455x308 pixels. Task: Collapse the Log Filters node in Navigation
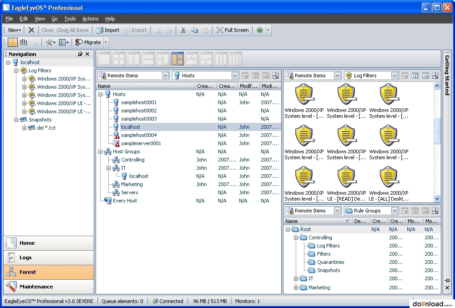16,71
